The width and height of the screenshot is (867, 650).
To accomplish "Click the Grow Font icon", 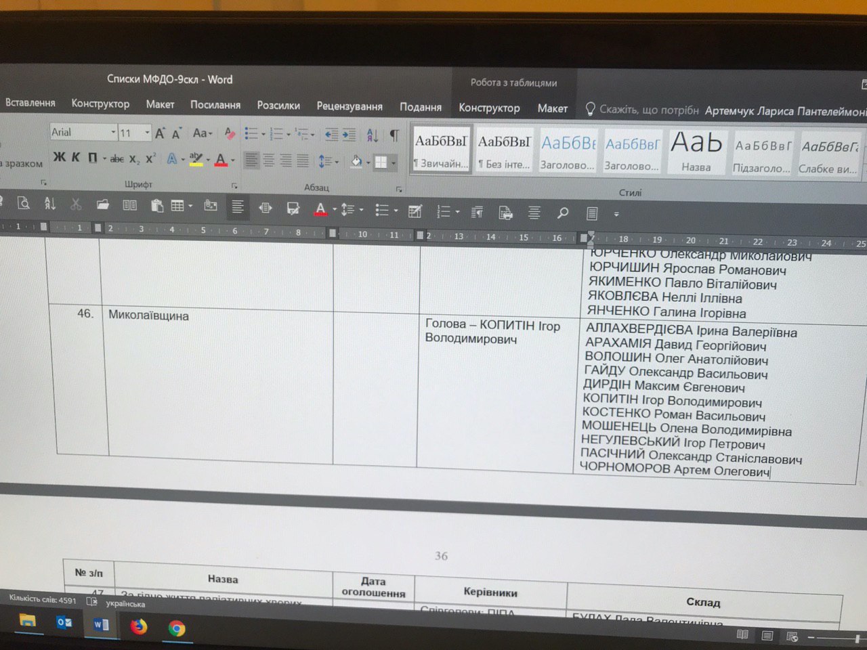I will [x=160, y=133].
